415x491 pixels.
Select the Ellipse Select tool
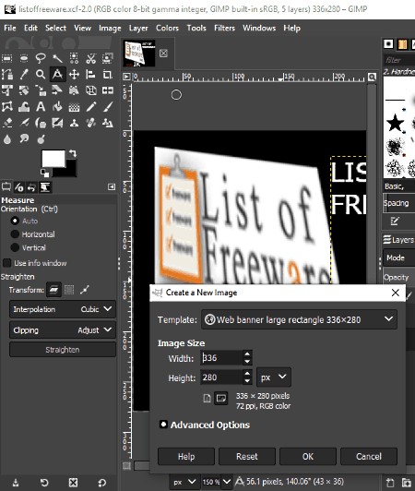pyautogui.click(x=24, y=58)
